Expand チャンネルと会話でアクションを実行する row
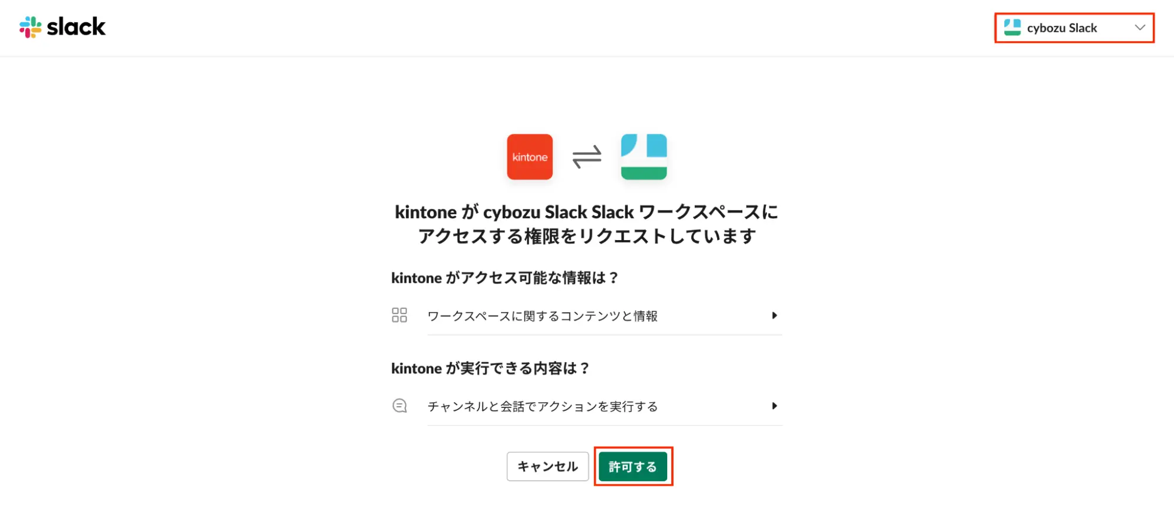Screen dimensions: 1174x523 coord(587,406)
